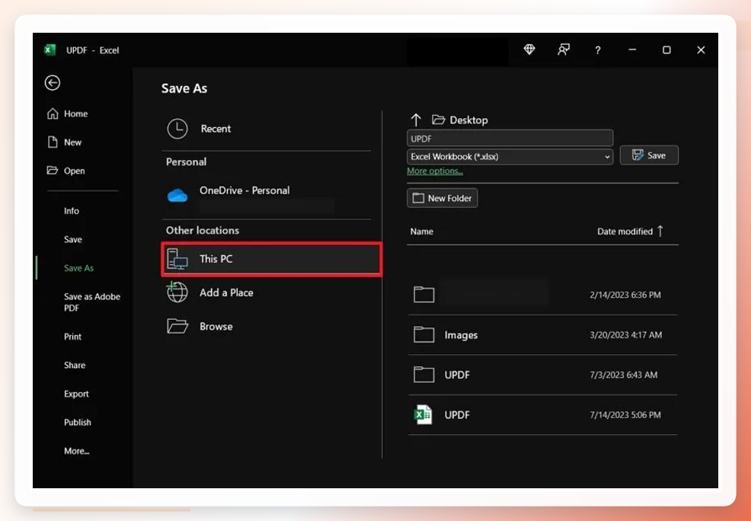This screenshot has width=751, height=521.
Task: Click the UPDF Excel workbook file icon
Action: click(423, 414)
